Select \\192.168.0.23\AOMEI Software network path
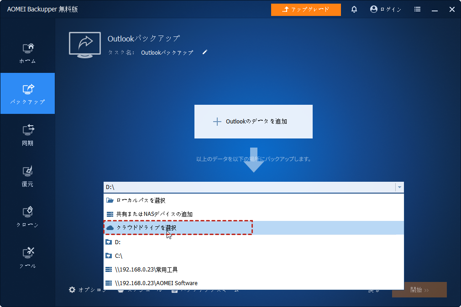 254,283
